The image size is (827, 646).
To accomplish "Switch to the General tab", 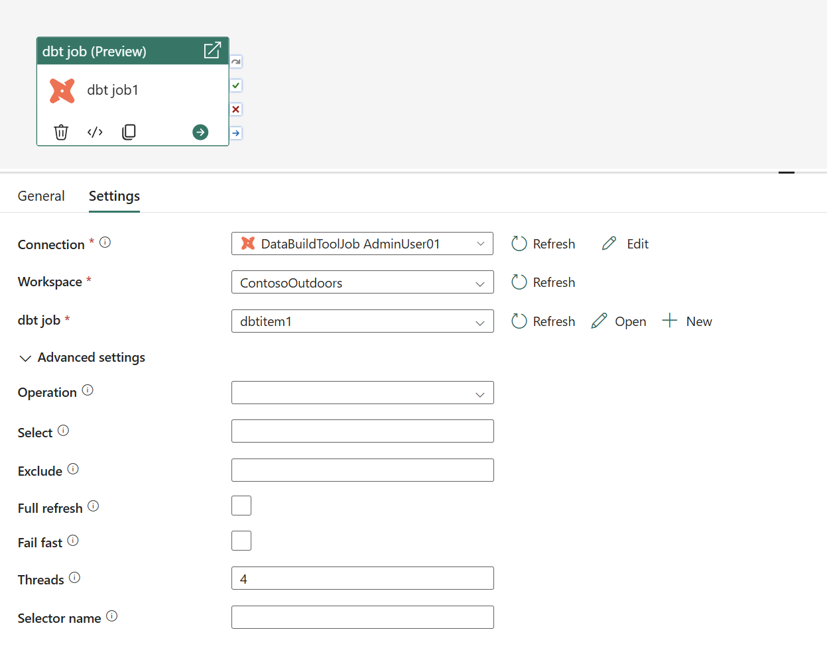I will point(41,196).
